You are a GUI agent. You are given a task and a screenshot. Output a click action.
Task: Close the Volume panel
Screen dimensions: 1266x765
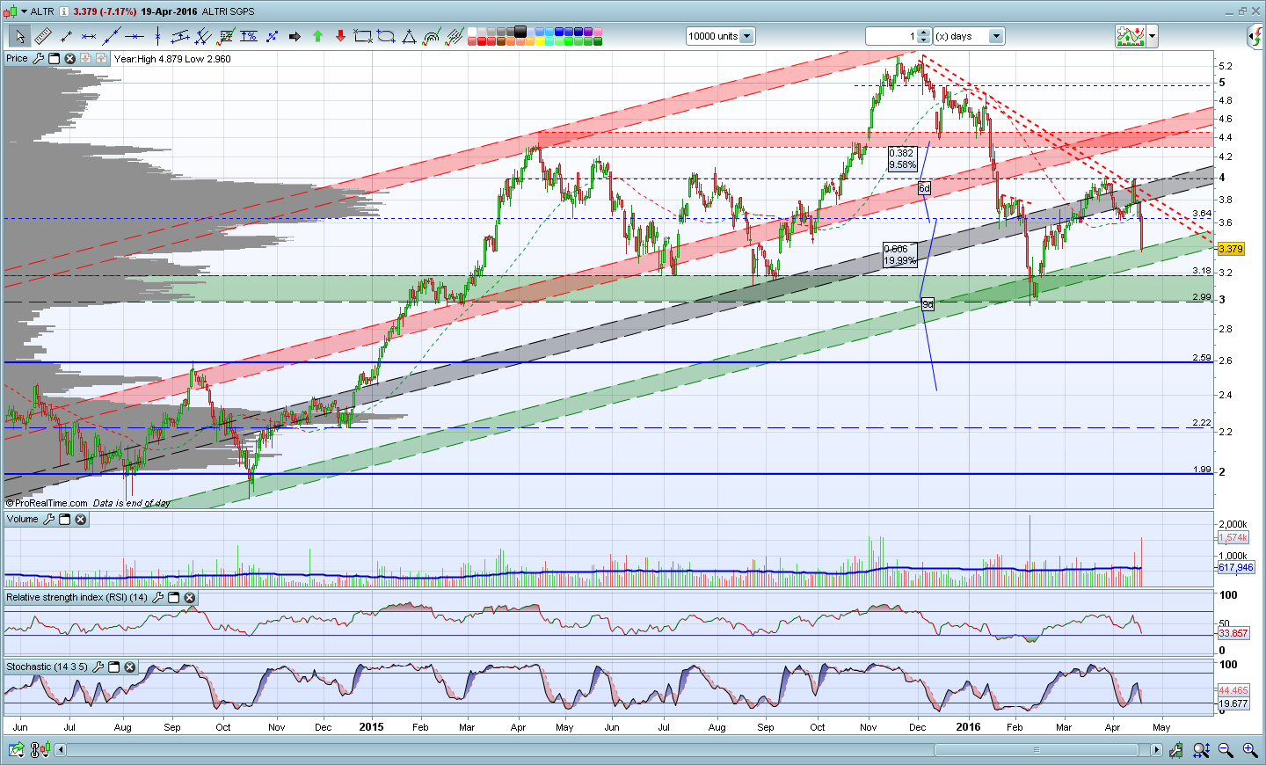[x=81, y=519]
